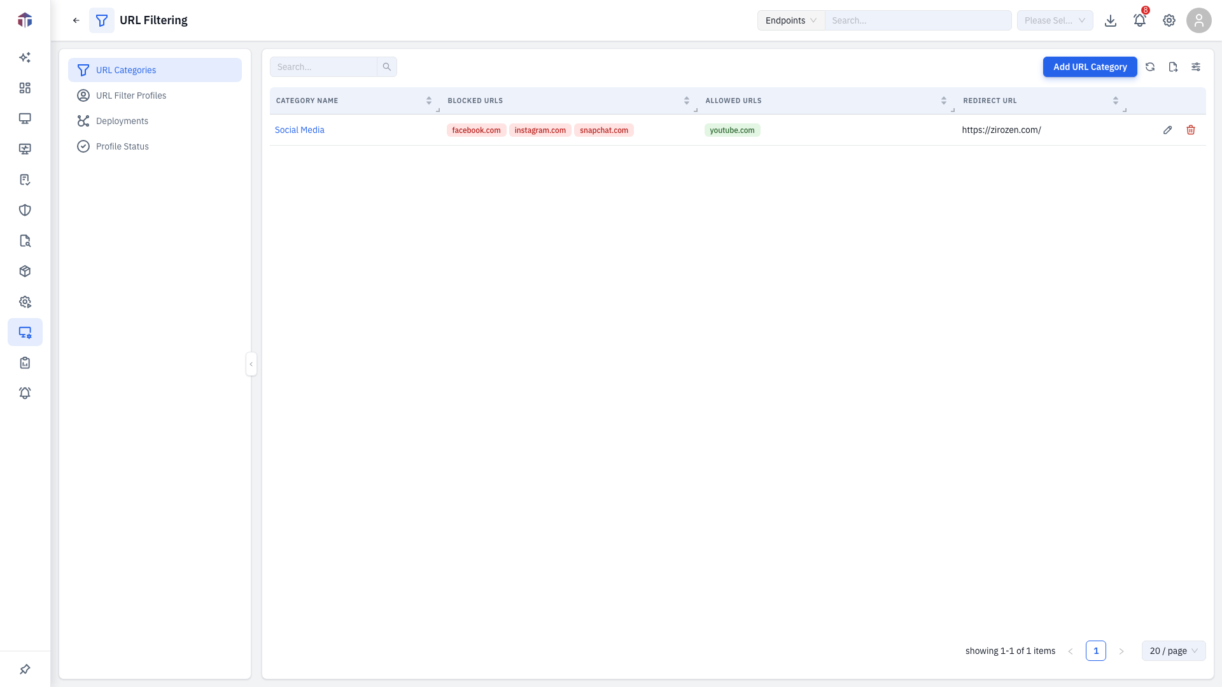Screen dimensions: 1222x687
Task: Open column settings sliders icon
Action: pyautogui.click(x=1196, y=67)
